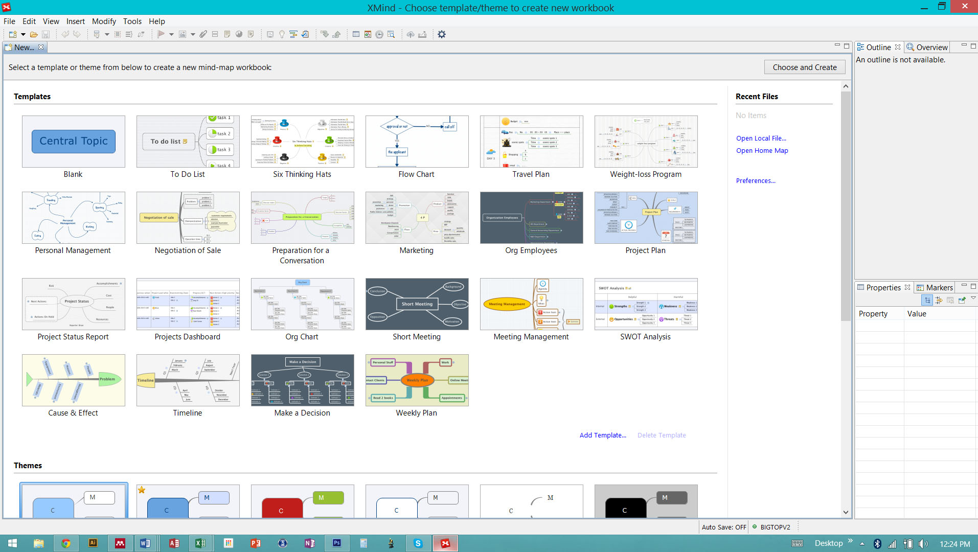The image size is (978, 552).
Task: Click the Presentation screen toolbar icon
Action: [x=270, y=34]
